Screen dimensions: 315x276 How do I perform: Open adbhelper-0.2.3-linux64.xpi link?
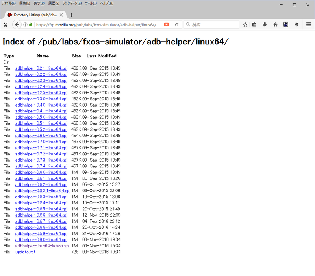tap(41, 81)
